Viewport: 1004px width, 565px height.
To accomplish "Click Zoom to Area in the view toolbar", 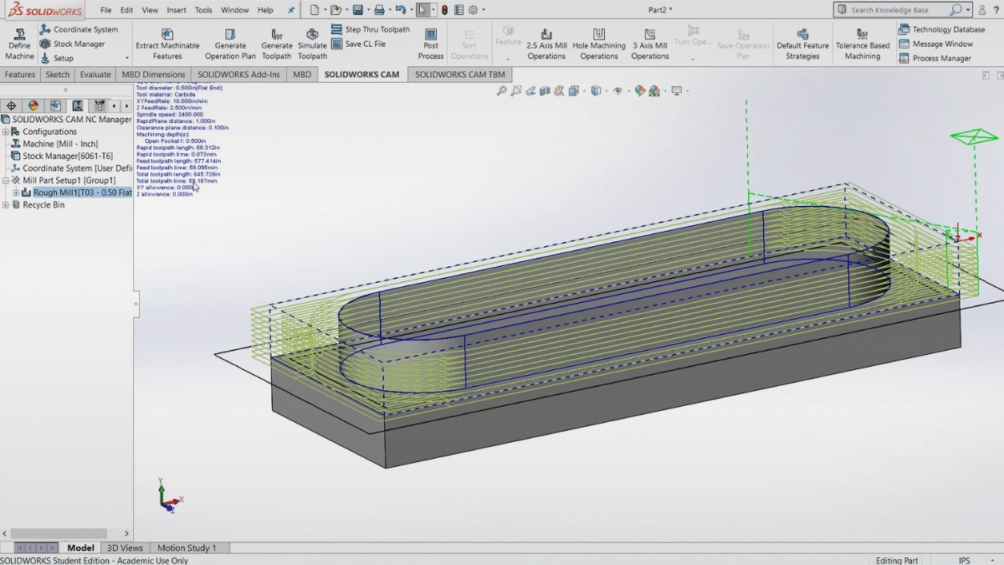I will (x=516, y=90).
